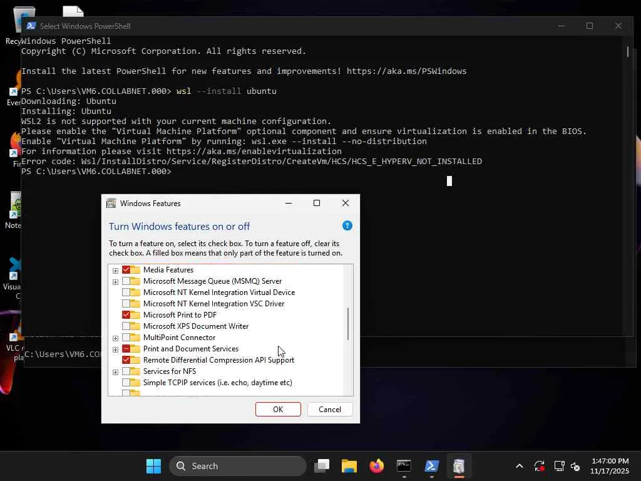Maximize the Windows Features dialog
Viewport: 641px width, 481px height.
pyautogui.click(x=317, y=204)
